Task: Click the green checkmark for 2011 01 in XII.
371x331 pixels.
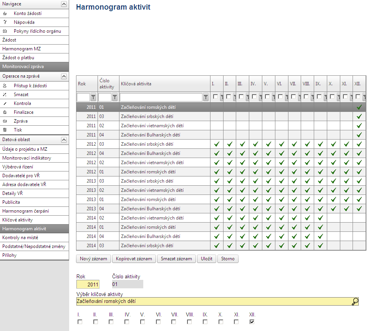Action: [x=359, y=107]
